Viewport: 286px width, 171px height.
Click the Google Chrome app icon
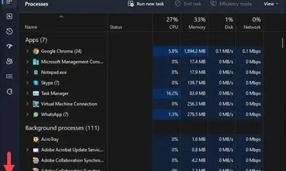coord(36,51)
